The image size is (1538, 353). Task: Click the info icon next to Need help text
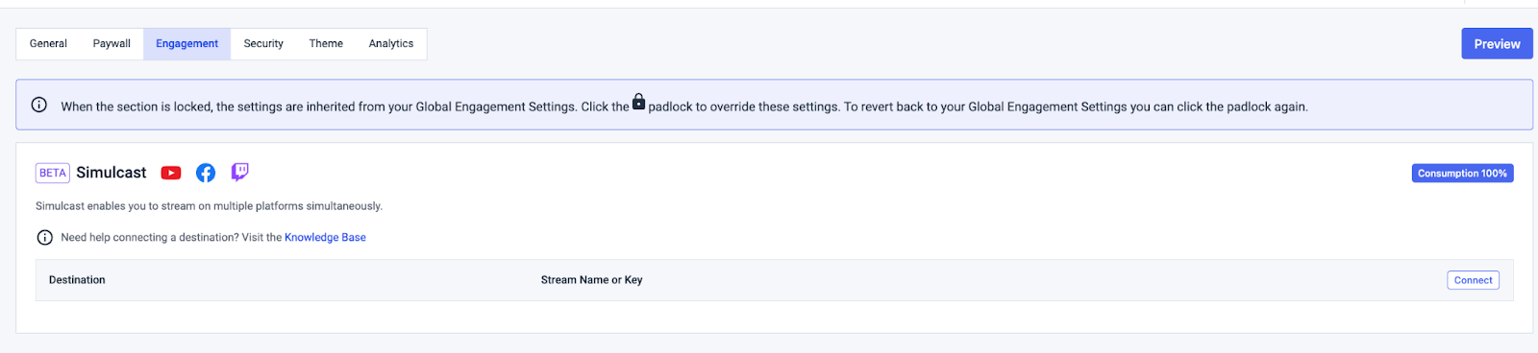44,238
